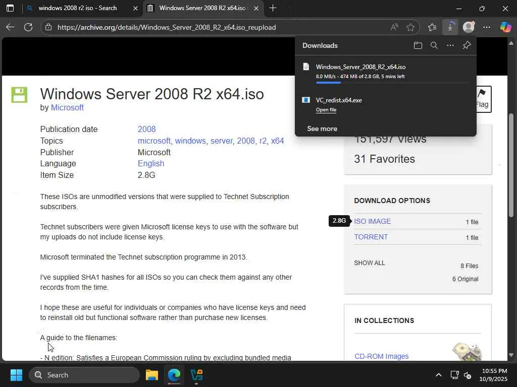Image resolution: width=517 pixels, height=387 pixels.
Task: Open the clock and date flyout
Action: pos(493,375)
